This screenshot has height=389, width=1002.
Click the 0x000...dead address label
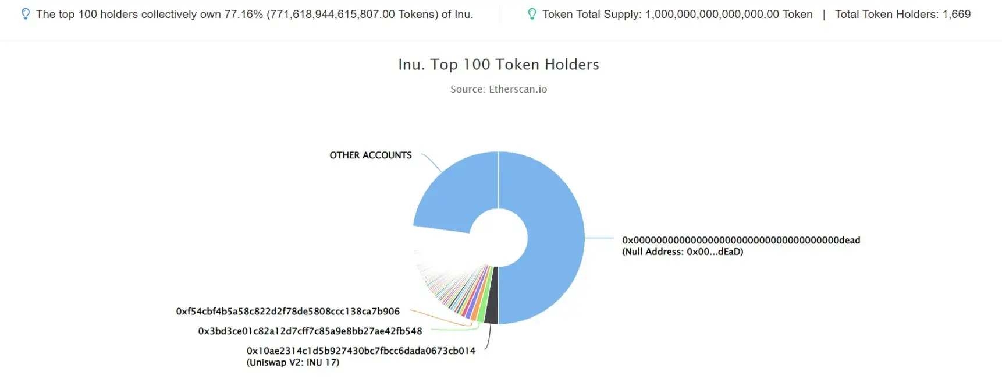pos(741,240)
